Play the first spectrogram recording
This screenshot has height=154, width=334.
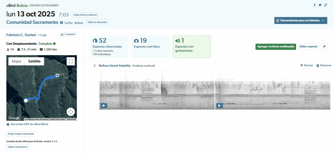(x=104, y=106)
